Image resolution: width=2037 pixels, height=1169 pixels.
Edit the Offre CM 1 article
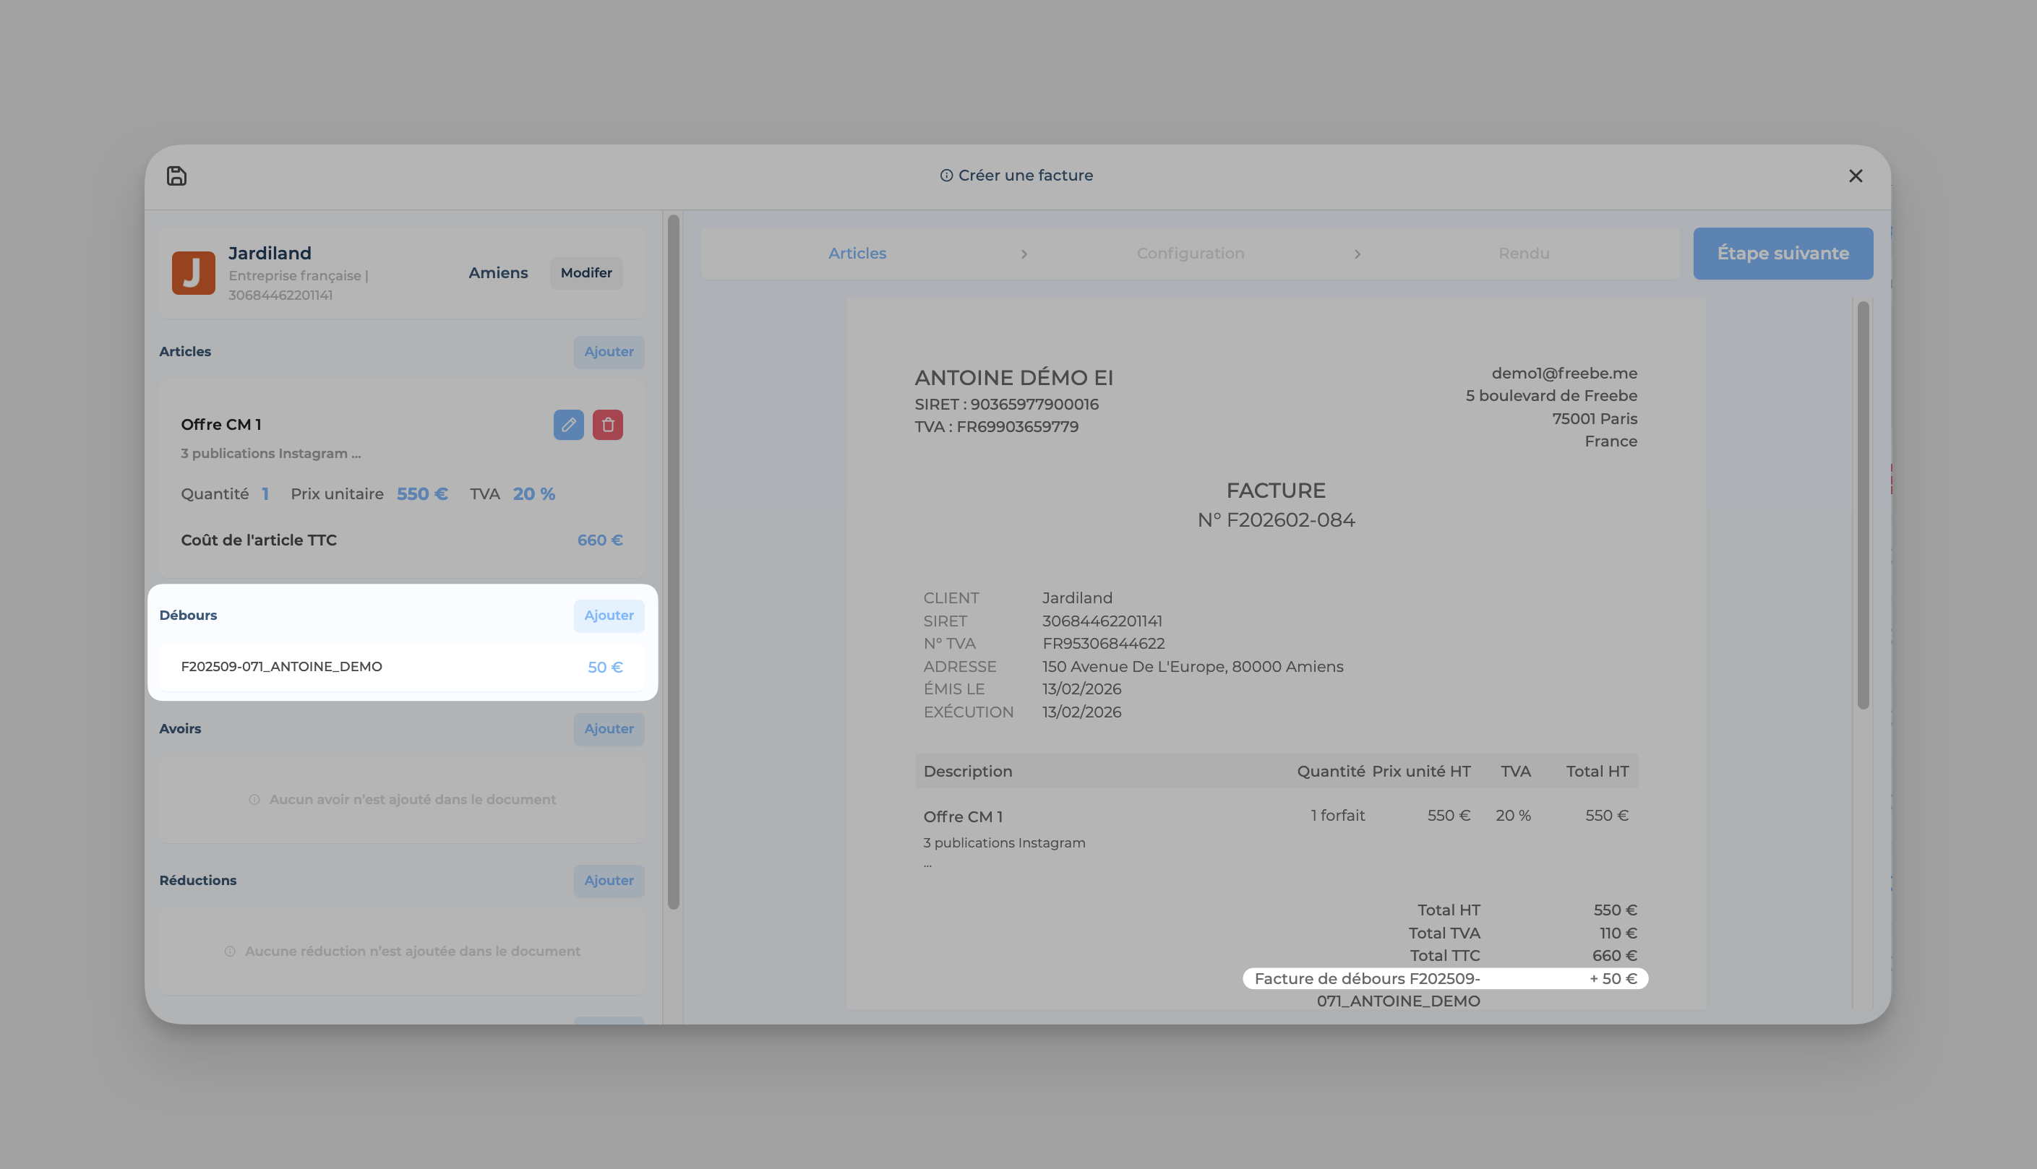coord(568,425)
